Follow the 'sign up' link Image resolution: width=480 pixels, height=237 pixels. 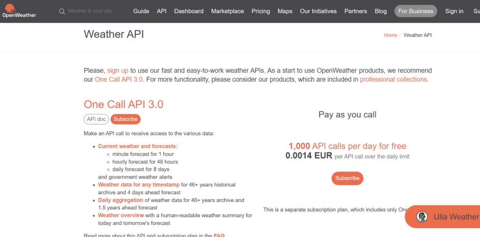click(x=118, y=71)
